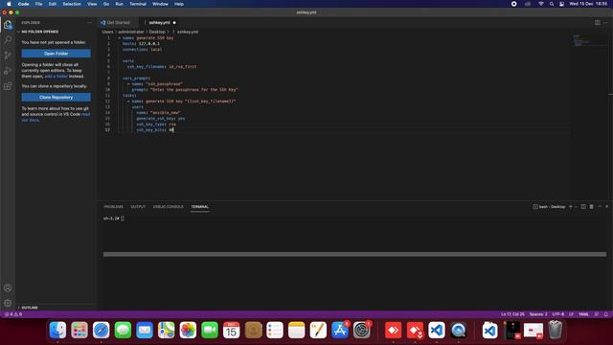The width and height of the screenshot is (613, 345).
Task: Click the terminal horizontal scrollbar
Action: point(354,254)
